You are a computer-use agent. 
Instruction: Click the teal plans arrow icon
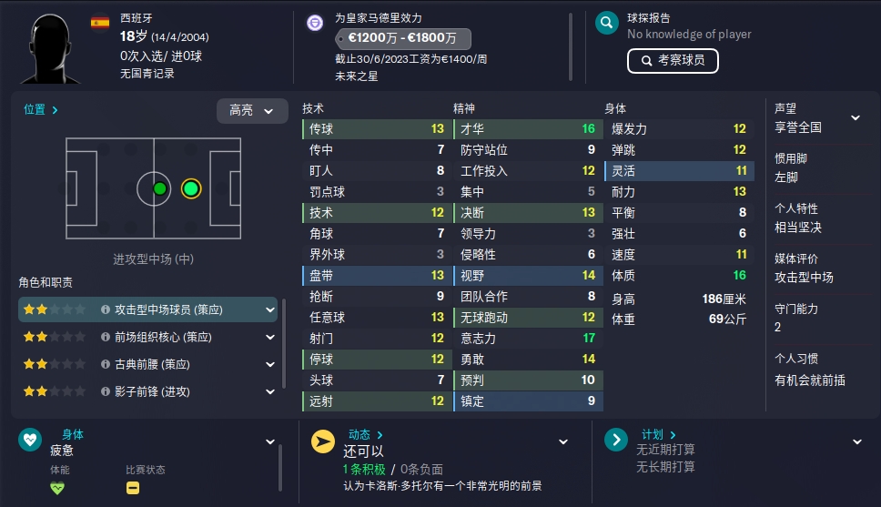(616, 440)
